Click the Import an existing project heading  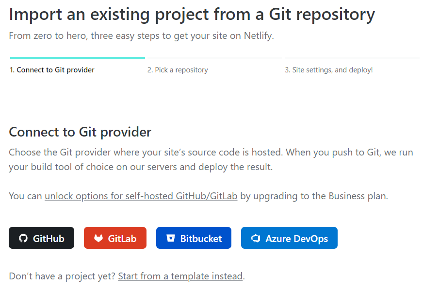click(192, 15)
